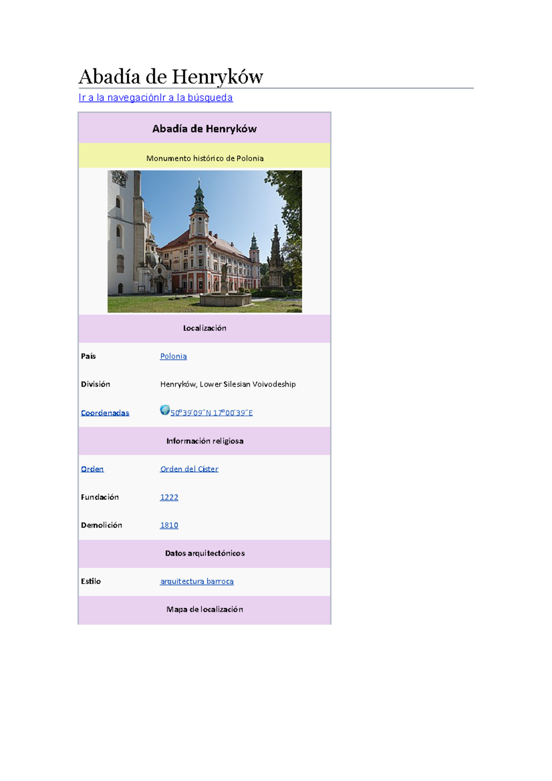Viewport: 552px width, 781px height.
Task: Click 'Monumento histórico de Polonia' banner text
Action: coord(205,158)
